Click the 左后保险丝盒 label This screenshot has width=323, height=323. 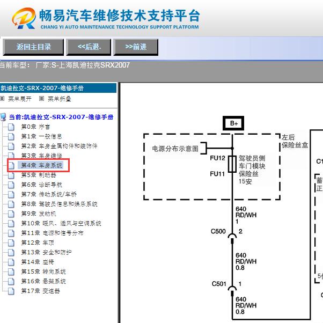(x=295, y=141)
